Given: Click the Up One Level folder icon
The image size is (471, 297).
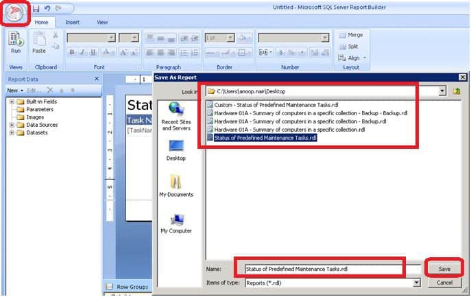Looking at the screenshot, I should 457,91.
